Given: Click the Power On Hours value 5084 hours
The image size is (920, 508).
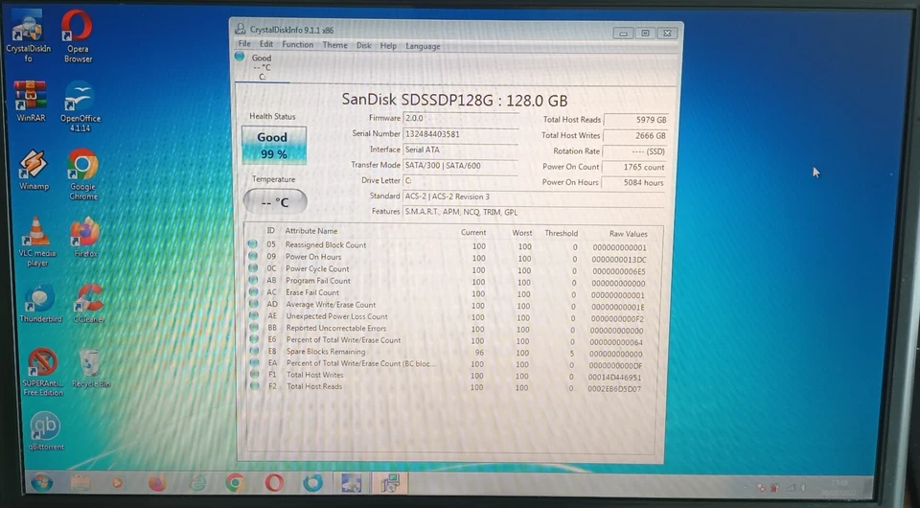Looking at the screenshot, I should pos(635,183).
